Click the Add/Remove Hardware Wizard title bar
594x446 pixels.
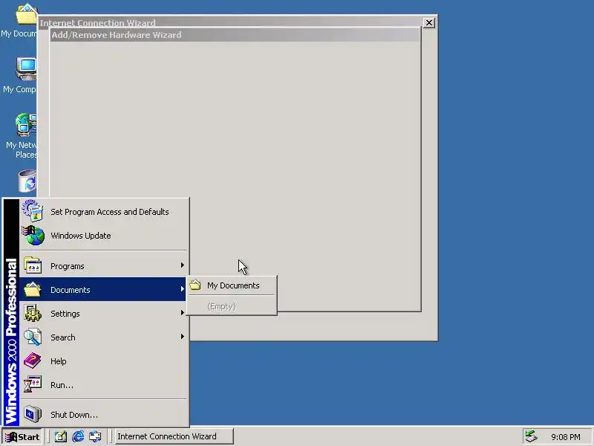(x=235, y=35)
